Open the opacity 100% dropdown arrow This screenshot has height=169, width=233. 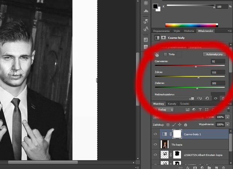(228, 117)
